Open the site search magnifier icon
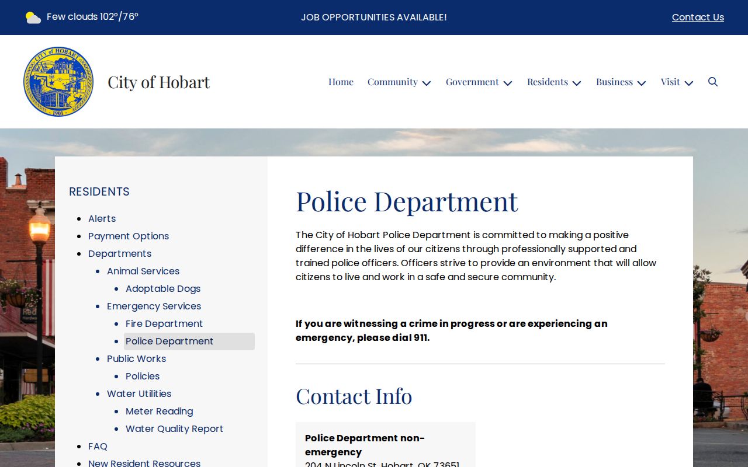The image size is (748, 467). pyautogui.click(x=713, y=82)
